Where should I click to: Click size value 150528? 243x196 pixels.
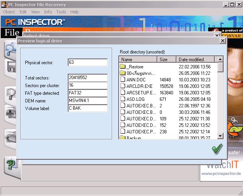point(166,86)
